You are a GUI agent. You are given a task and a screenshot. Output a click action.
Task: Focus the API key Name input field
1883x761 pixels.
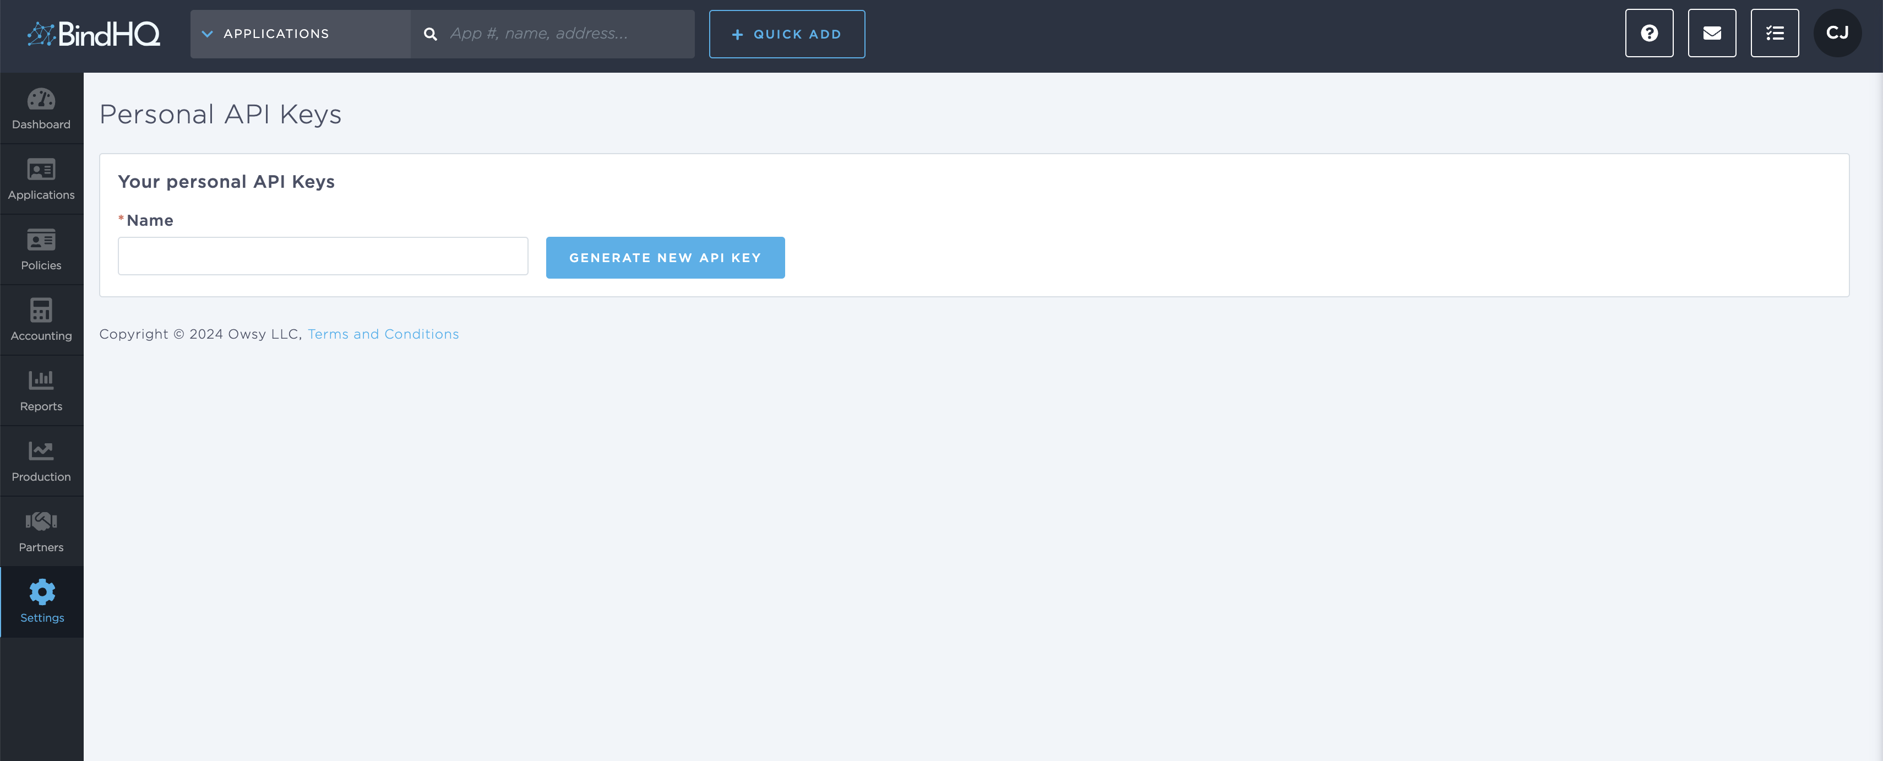point(323,256)
